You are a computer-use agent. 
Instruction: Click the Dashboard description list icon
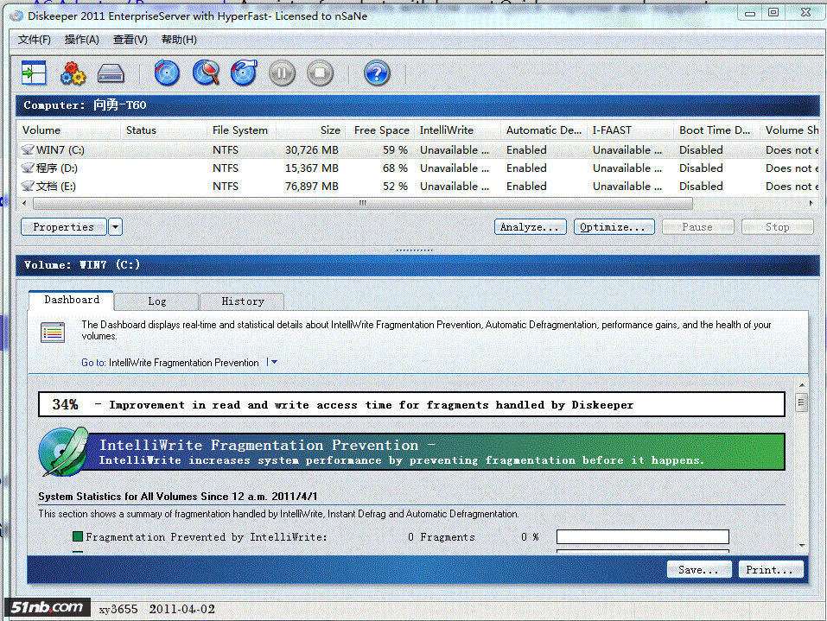[53, 333]
